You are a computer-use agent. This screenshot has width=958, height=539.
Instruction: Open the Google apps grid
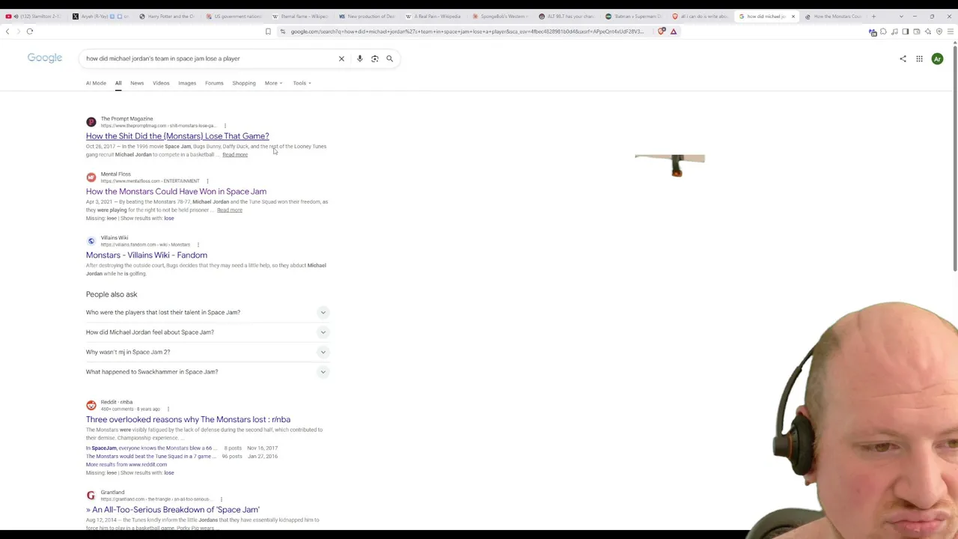(x=919, y=58)
